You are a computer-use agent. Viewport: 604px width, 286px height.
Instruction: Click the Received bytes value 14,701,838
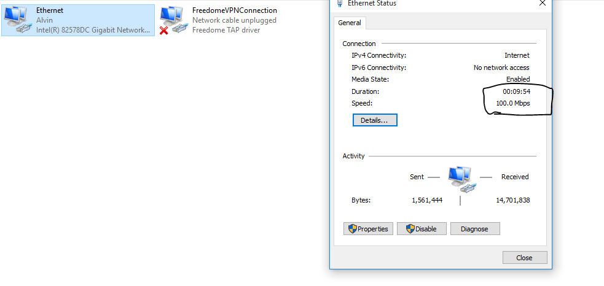point(512,200)
